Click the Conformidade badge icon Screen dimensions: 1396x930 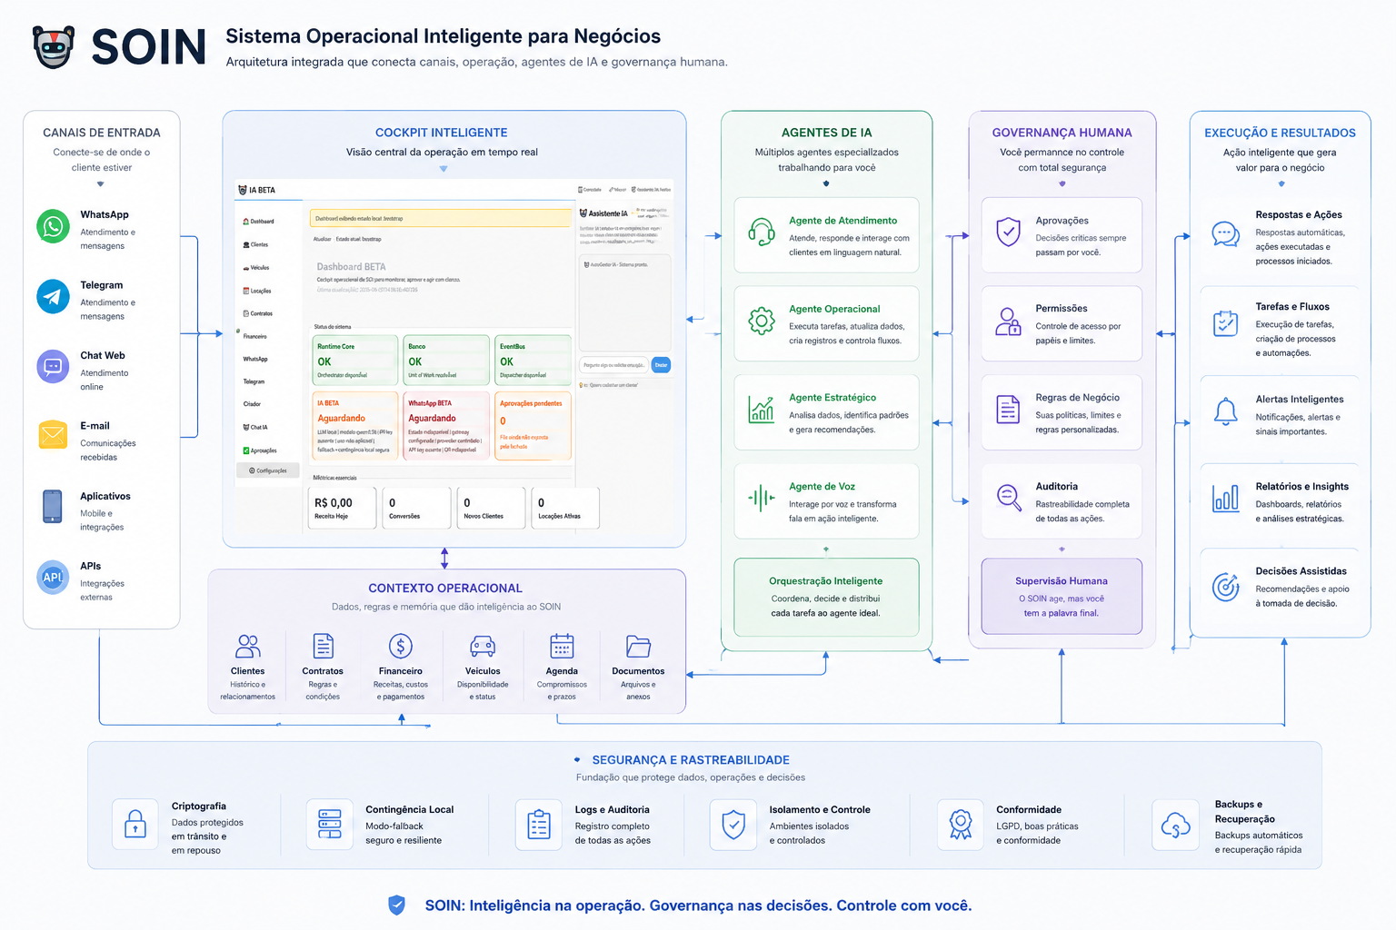coord(961,824)
